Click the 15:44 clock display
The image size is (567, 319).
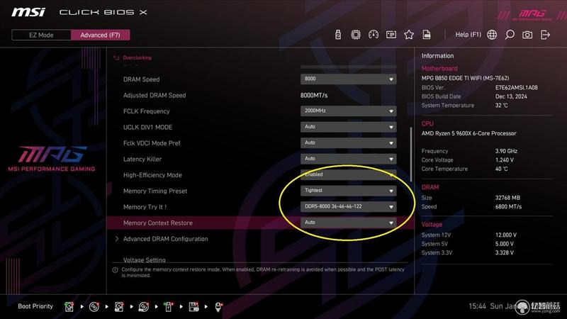(477, 306)
